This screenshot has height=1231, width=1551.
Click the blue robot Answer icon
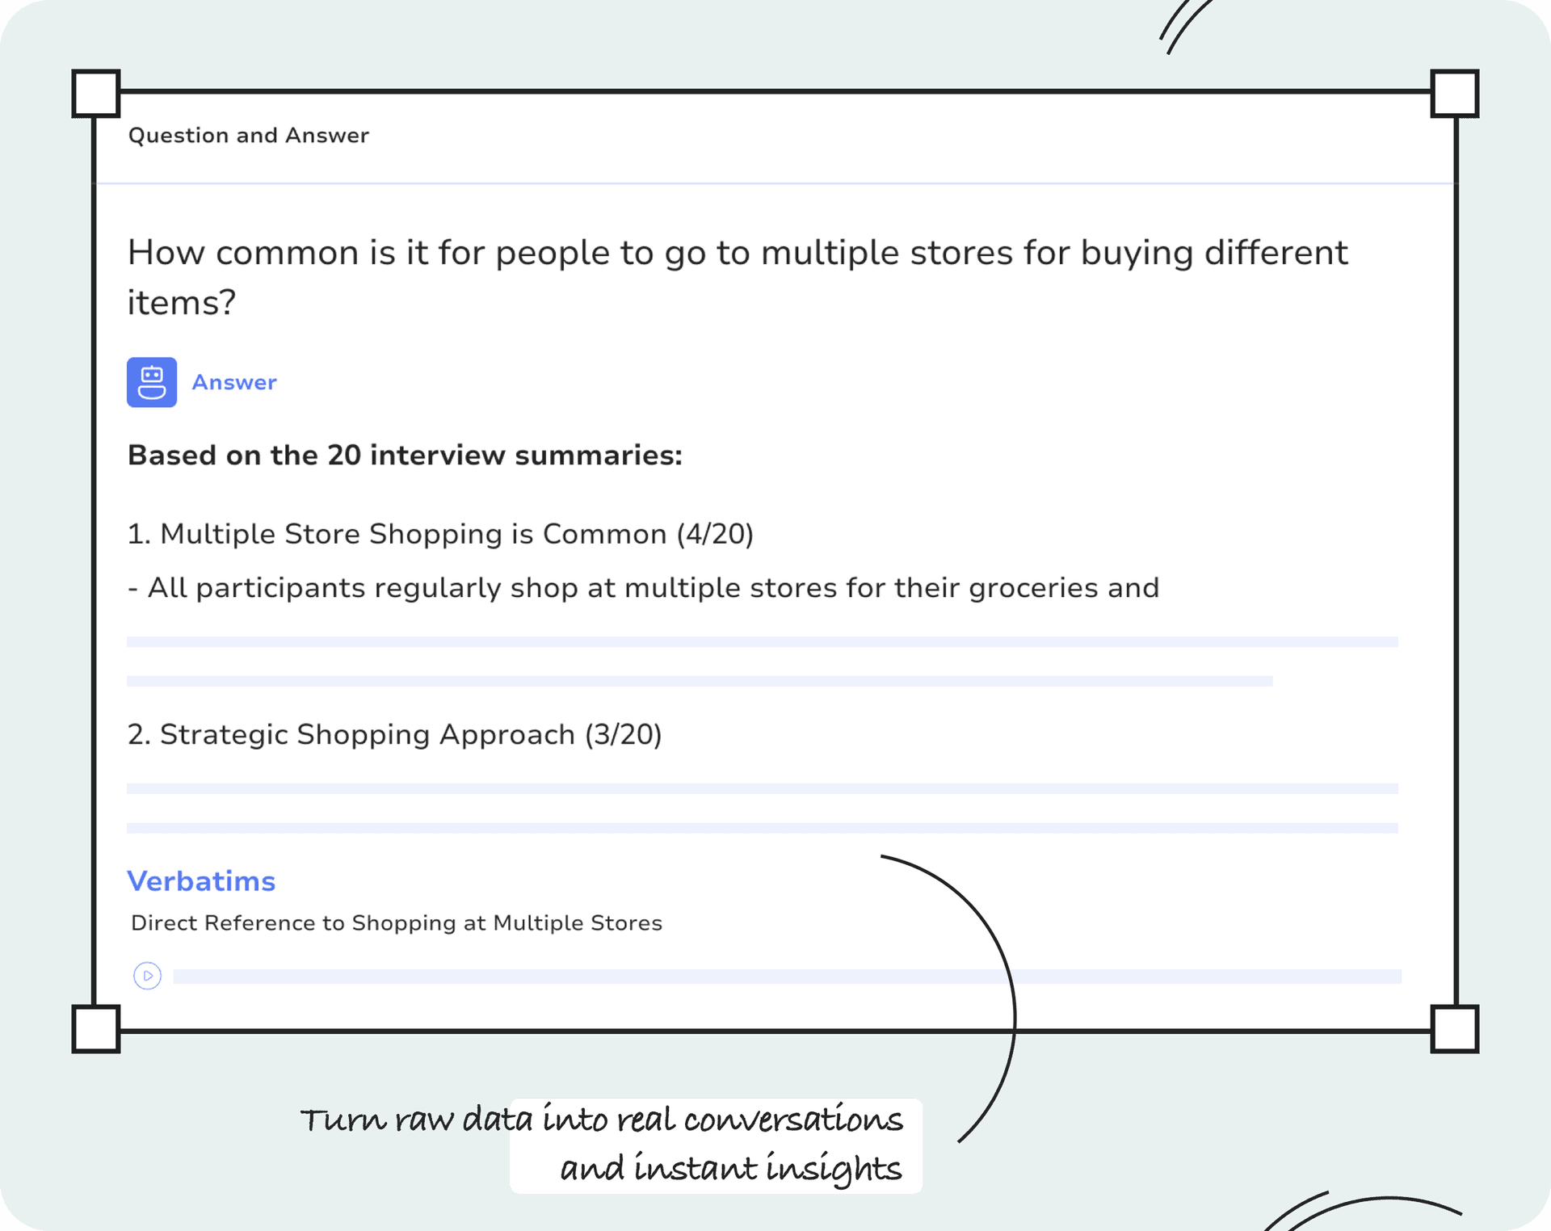pos(152,382)
